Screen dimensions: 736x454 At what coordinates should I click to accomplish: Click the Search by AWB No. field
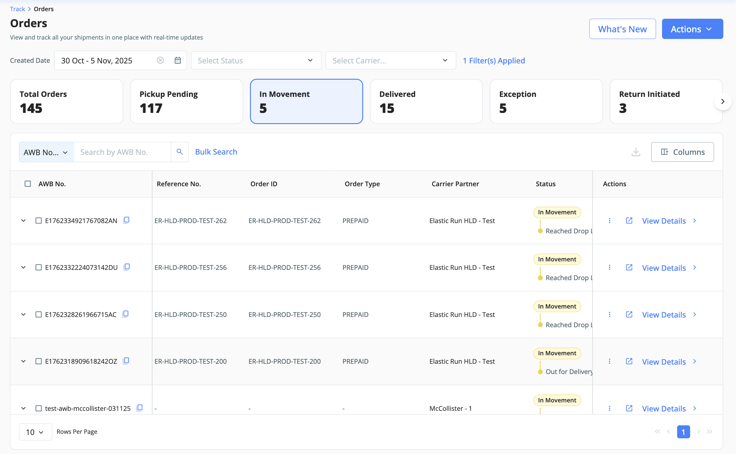(x=122, y=152)
